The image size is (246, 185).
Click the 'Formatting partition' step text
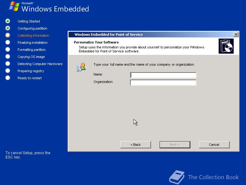[x=32, y=50]
